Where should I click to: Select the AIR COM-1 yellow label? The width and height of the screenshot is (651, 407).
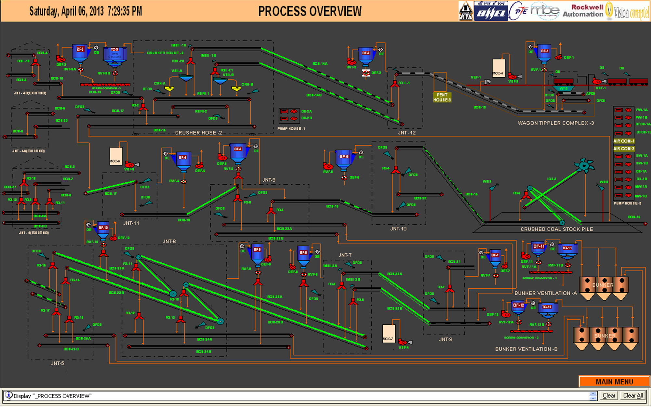pyautogui.click(x=623, y=141)
